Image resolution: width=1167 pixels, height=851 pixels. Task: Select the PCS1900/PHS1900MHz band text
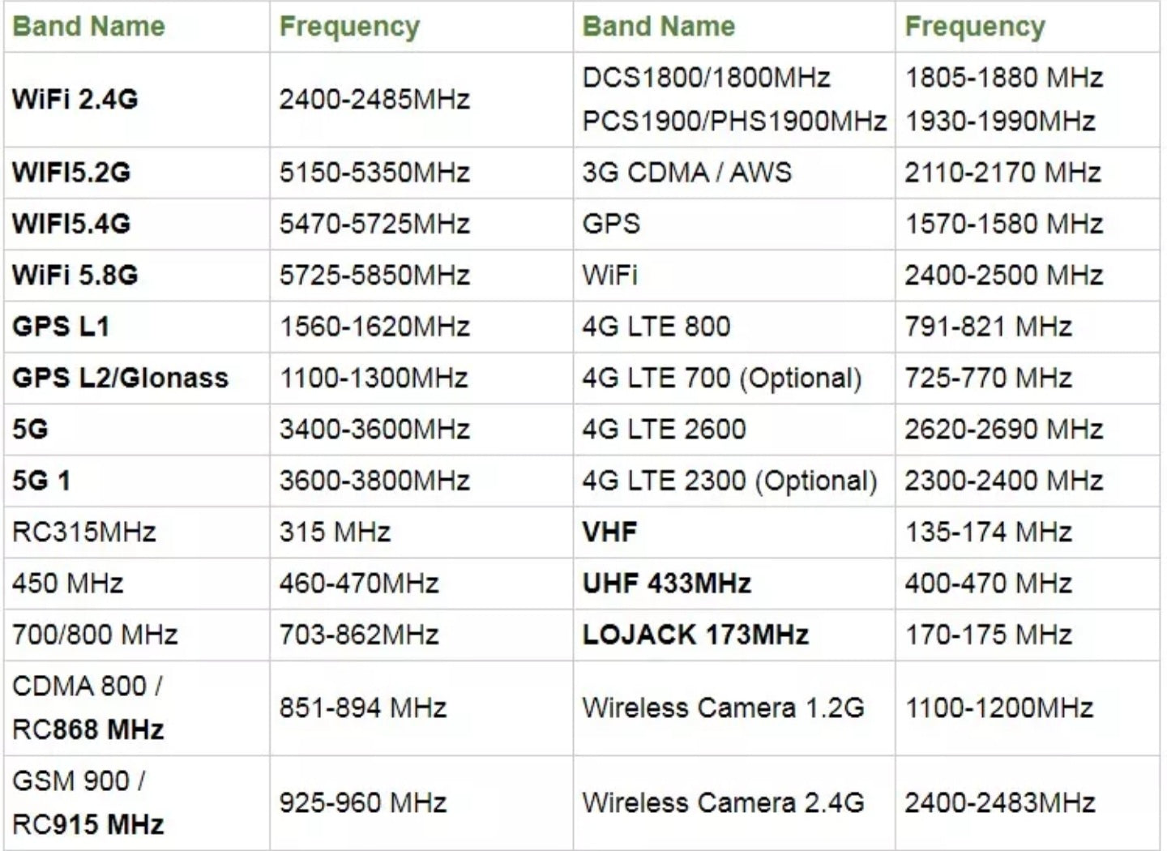[733, 122]
